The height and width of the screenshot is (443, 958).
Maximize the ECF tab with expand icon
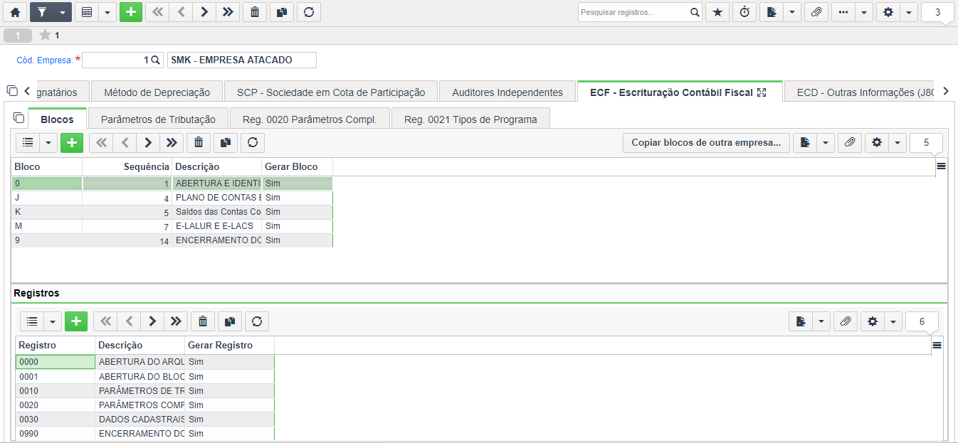click(x=762, y=92)
